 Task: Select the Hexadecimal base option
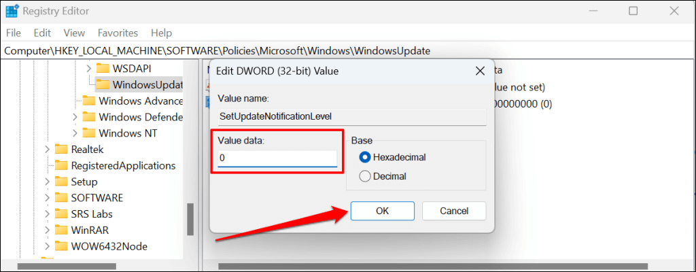(365, 157)
